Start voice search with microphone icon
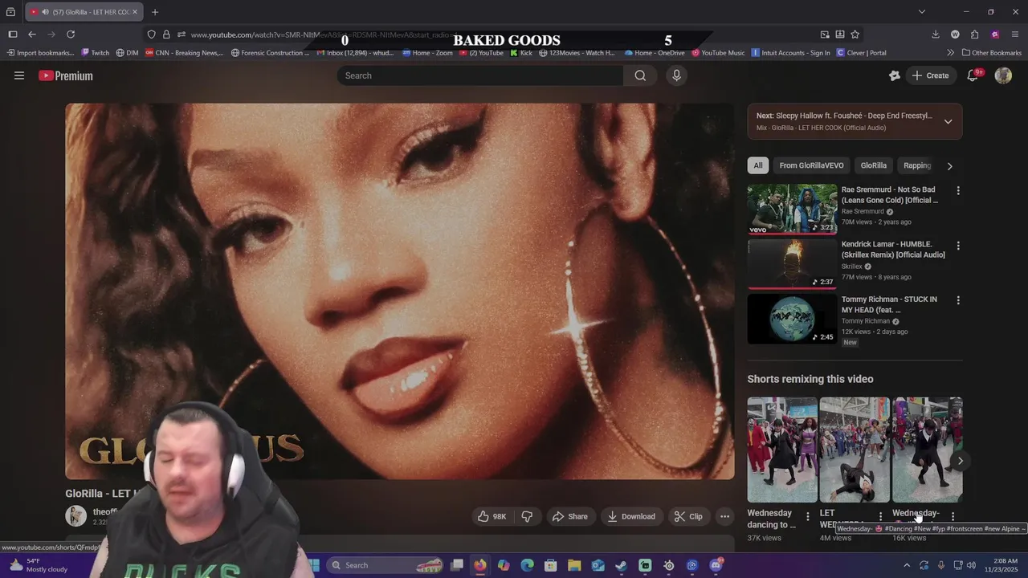 [x=676, y=75]
